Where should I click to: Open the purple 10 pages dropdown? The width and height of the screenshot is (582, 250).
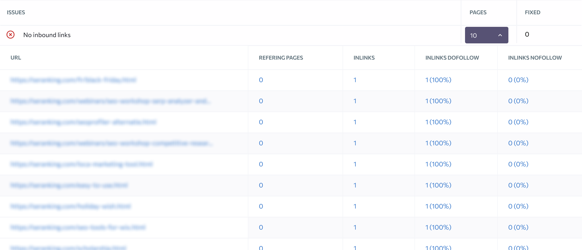[486, 35]
